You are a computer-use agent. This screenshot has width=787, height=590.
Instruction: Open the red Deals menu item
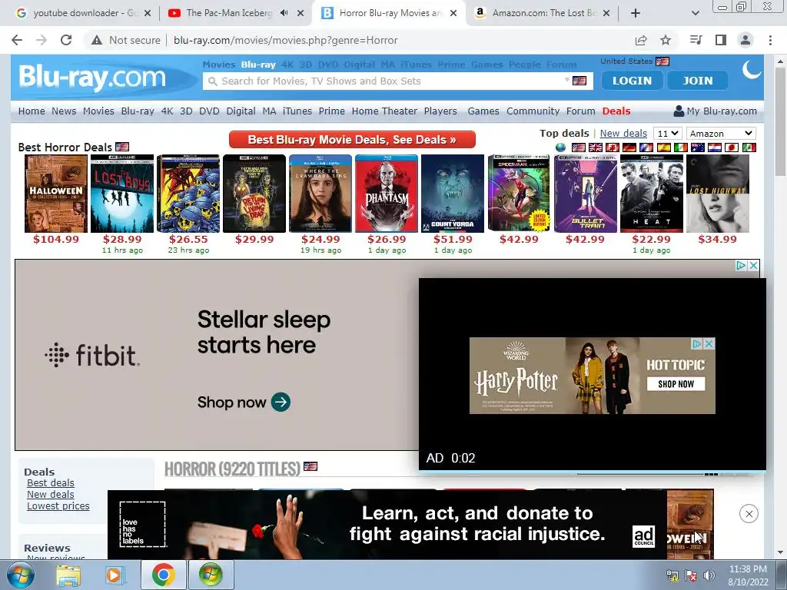pos(616,111)
